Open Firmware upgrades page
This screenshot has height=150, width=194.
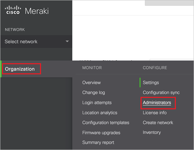pos(101,133)
